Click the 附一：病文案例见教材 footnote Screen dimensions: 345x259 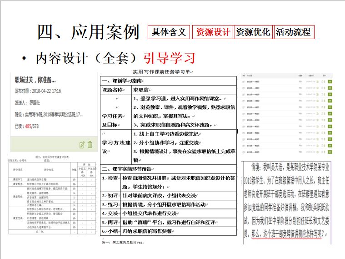pos(123,243)
